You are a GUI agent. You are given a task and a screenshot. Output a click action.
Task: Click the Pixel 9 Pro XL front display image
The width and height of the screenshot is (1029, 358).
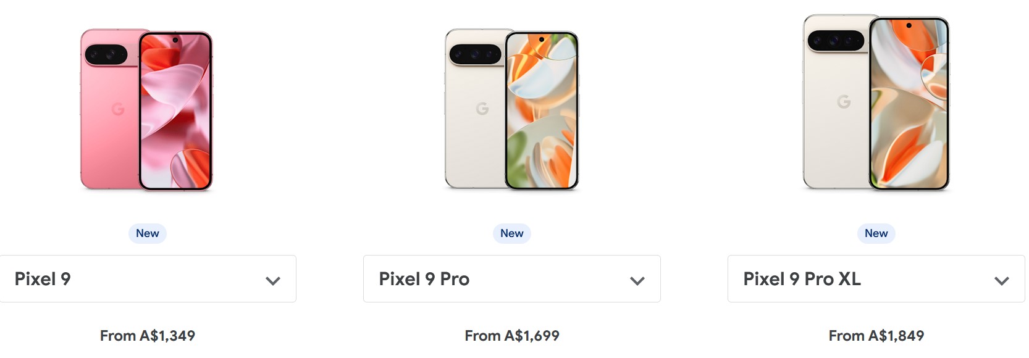tap(909, 104)
